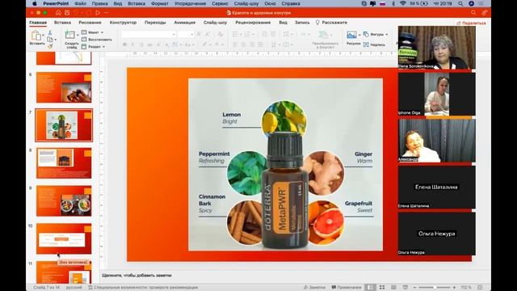Select slide 8 thumbnail
The height and width of the screenshot is (291, 517).
(x=64, y=163)
